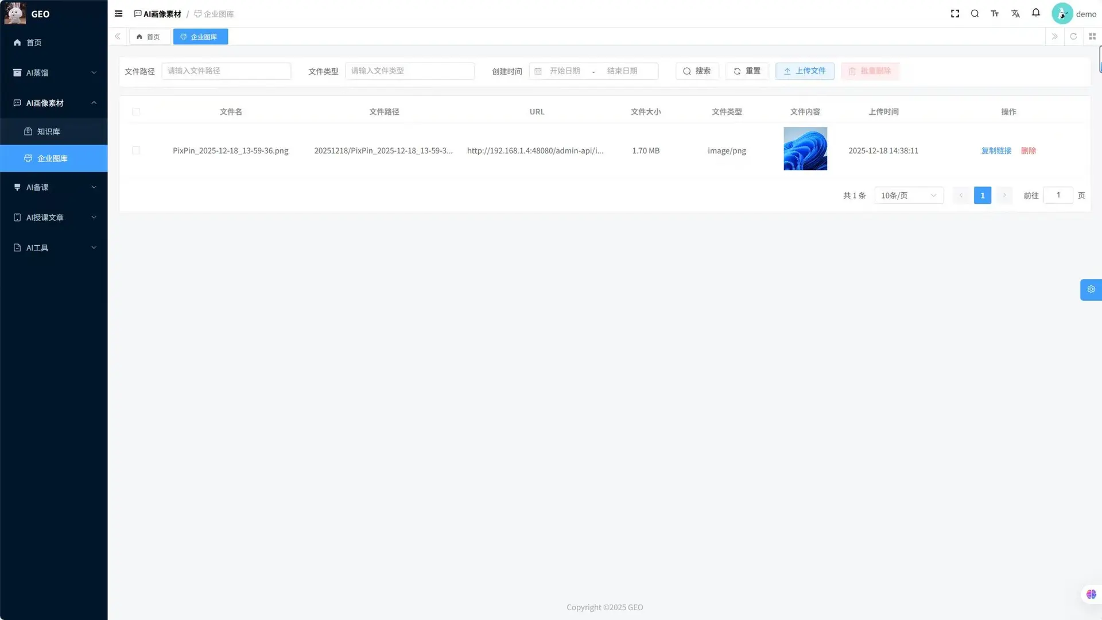Click the 文件名 column header
This screenshot has width=1102, height=620.
pos(231,112)
